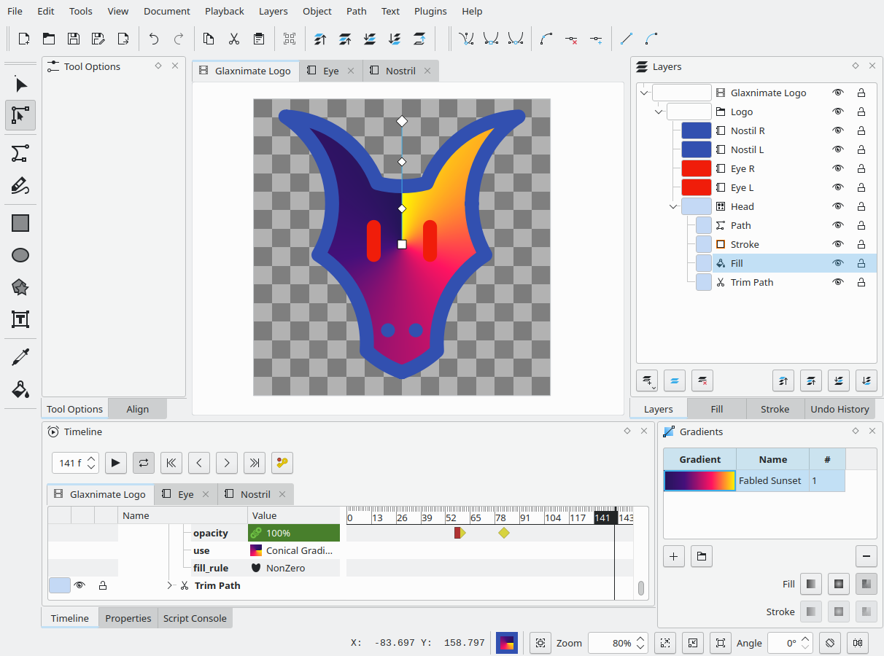Select the Ellipse tool
The width and height of the screenshot is (884, 656).
[20, 255]
